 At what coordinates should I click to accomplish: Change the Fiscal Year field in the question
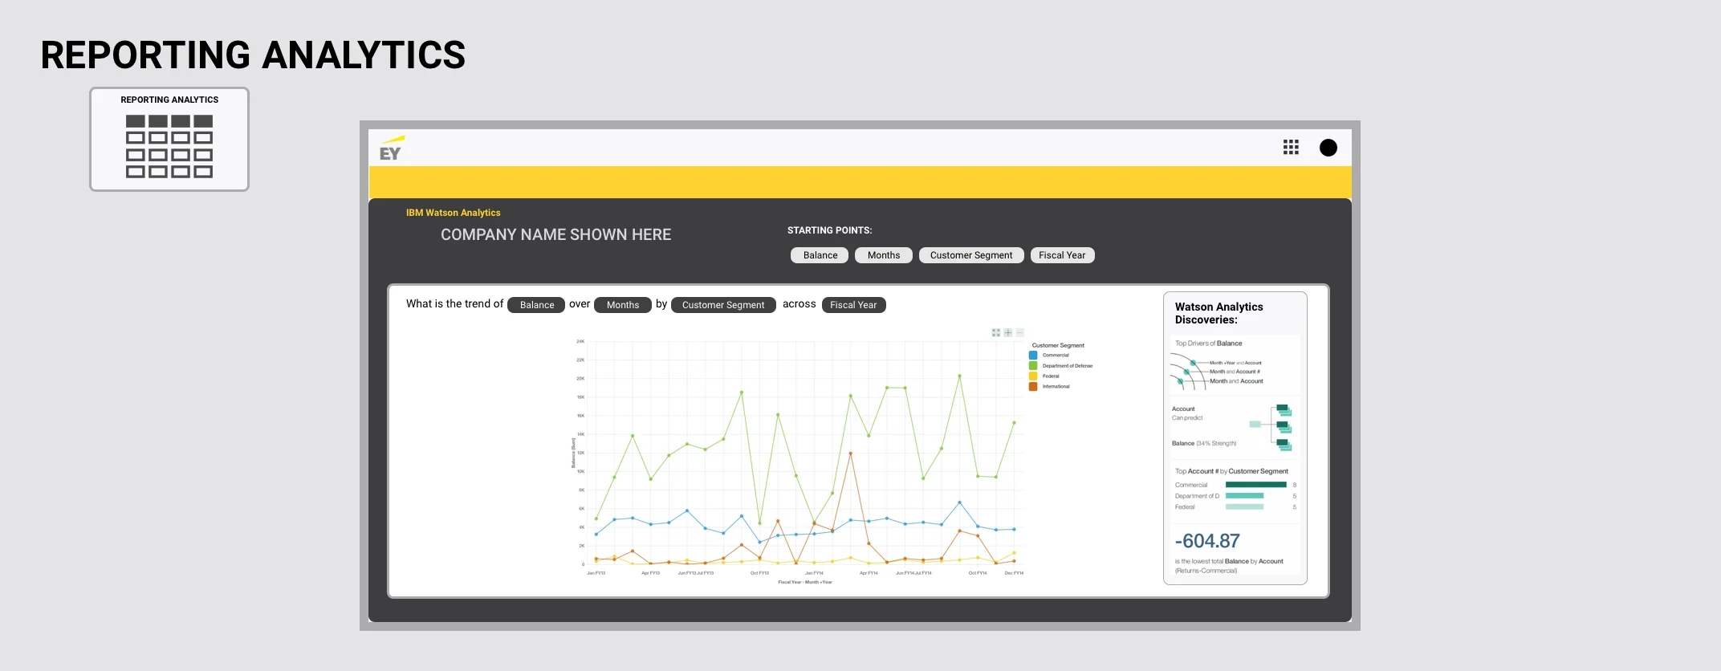854,305
